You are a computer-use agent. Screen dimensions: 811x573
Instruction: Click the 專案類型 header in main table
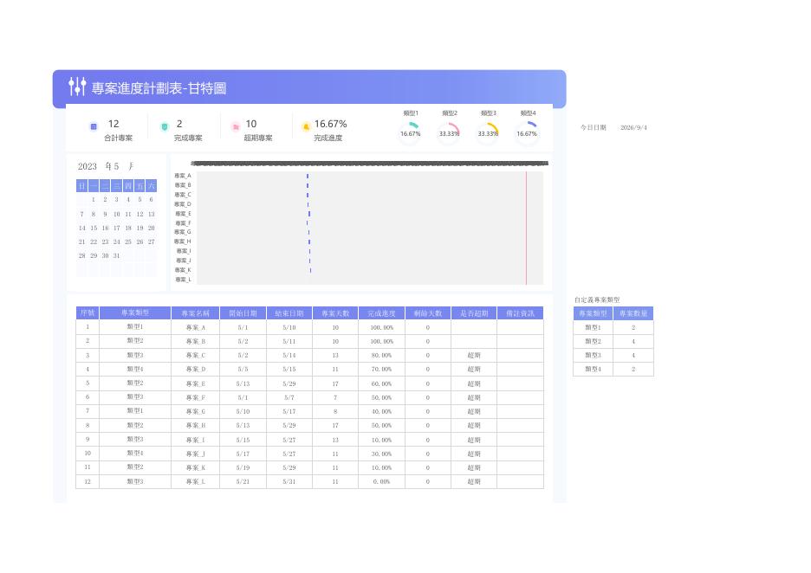pyautogui.click(x=135, y=313)
